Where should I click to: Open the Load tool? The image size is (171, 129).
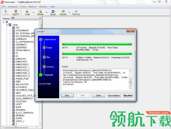27,13
